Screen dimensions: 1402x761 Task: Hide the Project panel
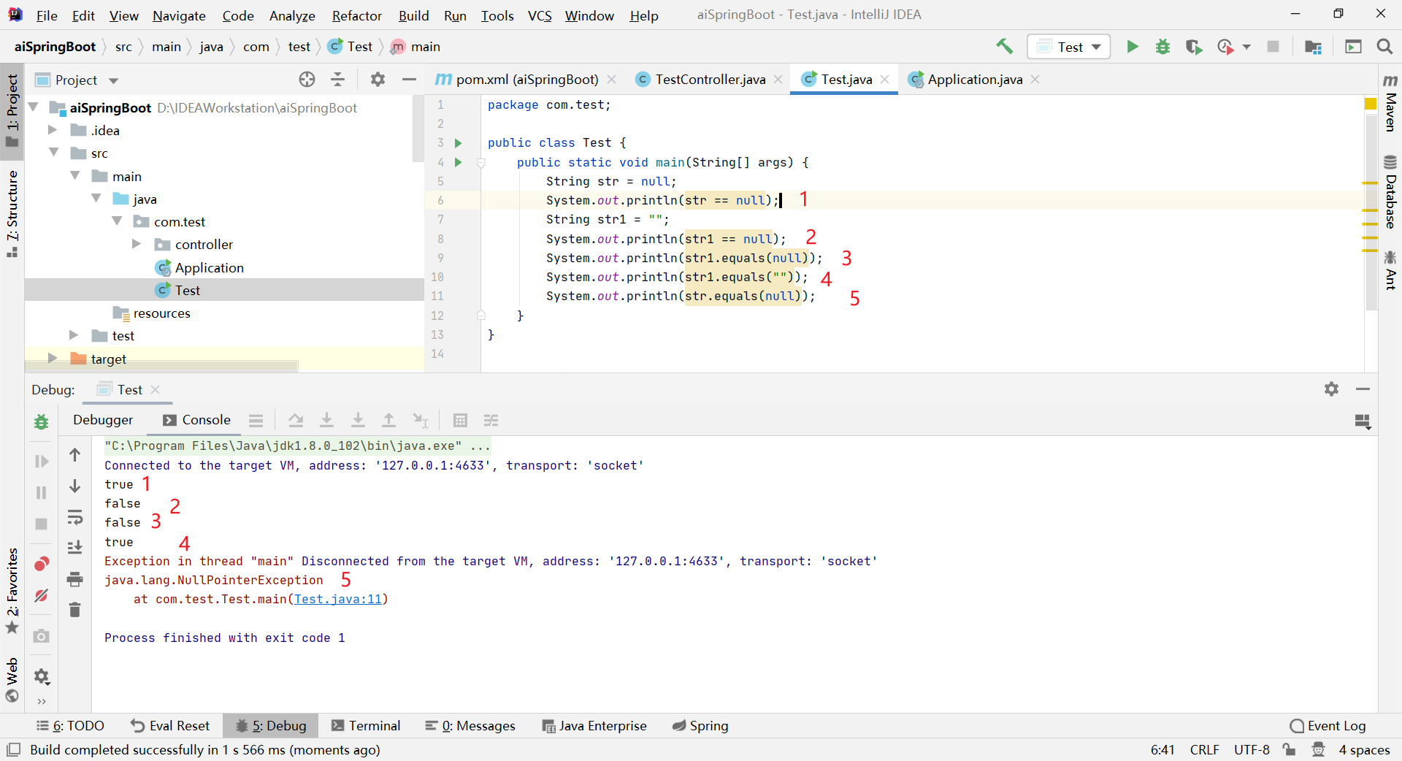[x=409, y=80]
